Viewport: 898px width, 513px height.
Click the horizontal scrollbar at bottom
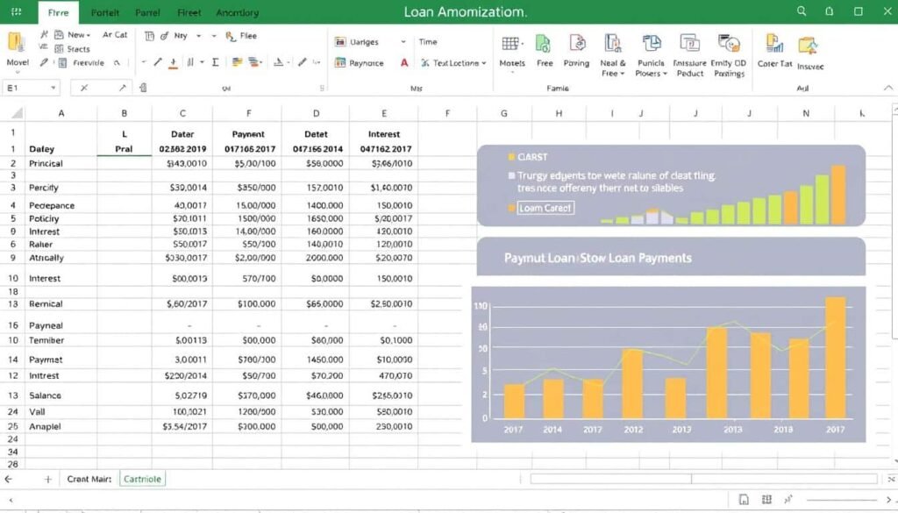click(703, 479)
